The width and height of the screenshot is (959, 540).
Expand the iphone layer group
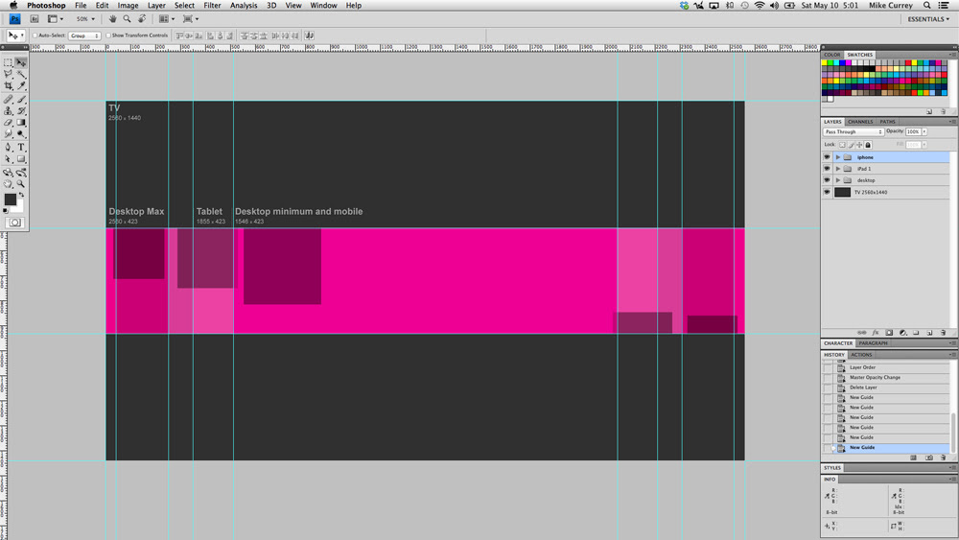coord(838,157)
